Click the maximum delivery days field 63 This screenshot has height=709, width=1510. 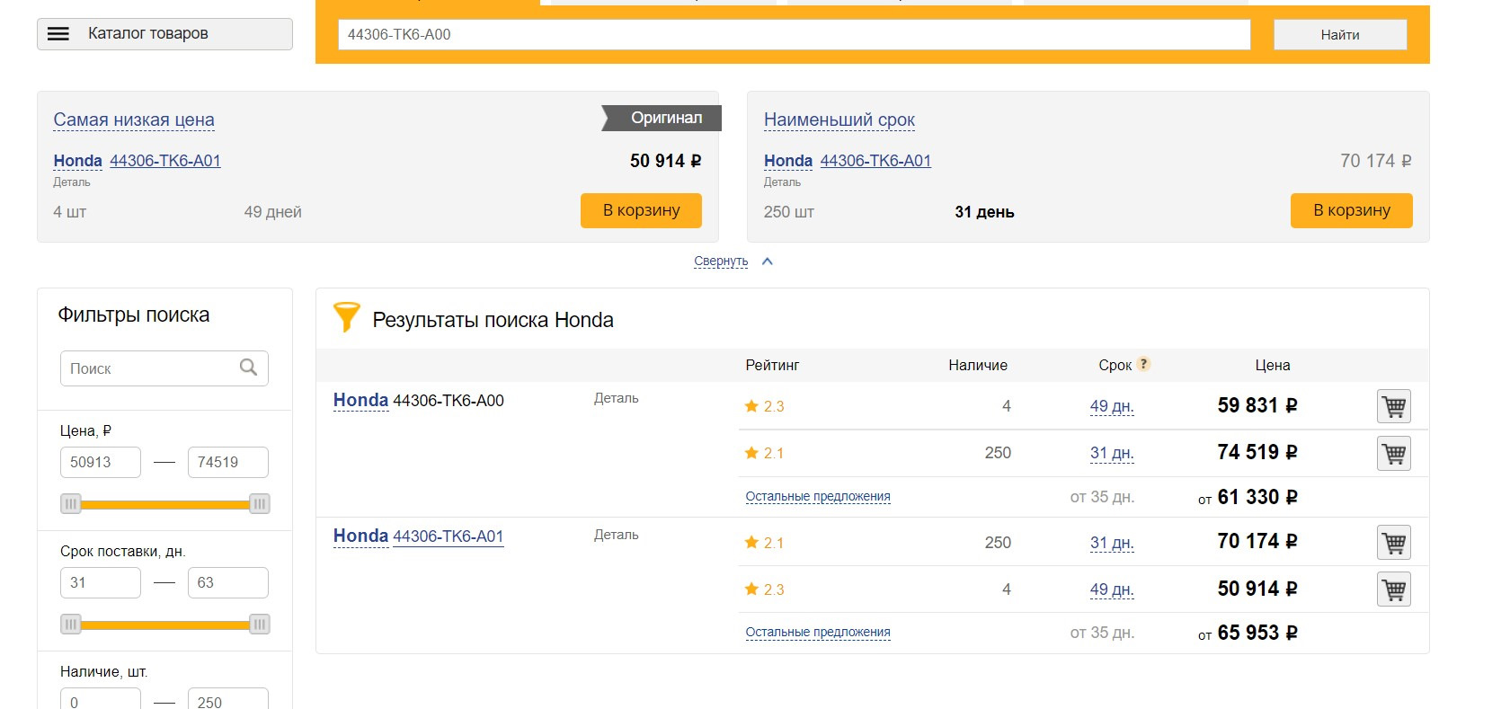click(x=228, y=582)
